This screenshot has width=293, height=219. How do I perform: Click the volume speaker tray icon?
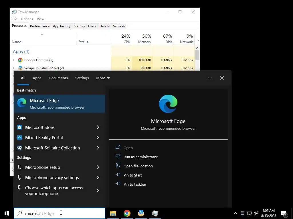coord(256,213)
